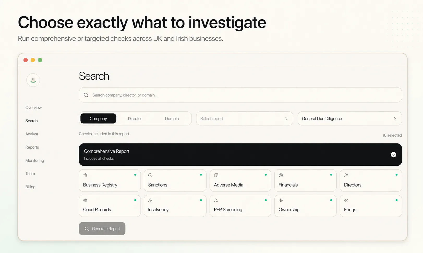
Task: Open Monitoring in the sidebar
Action: 35,160
